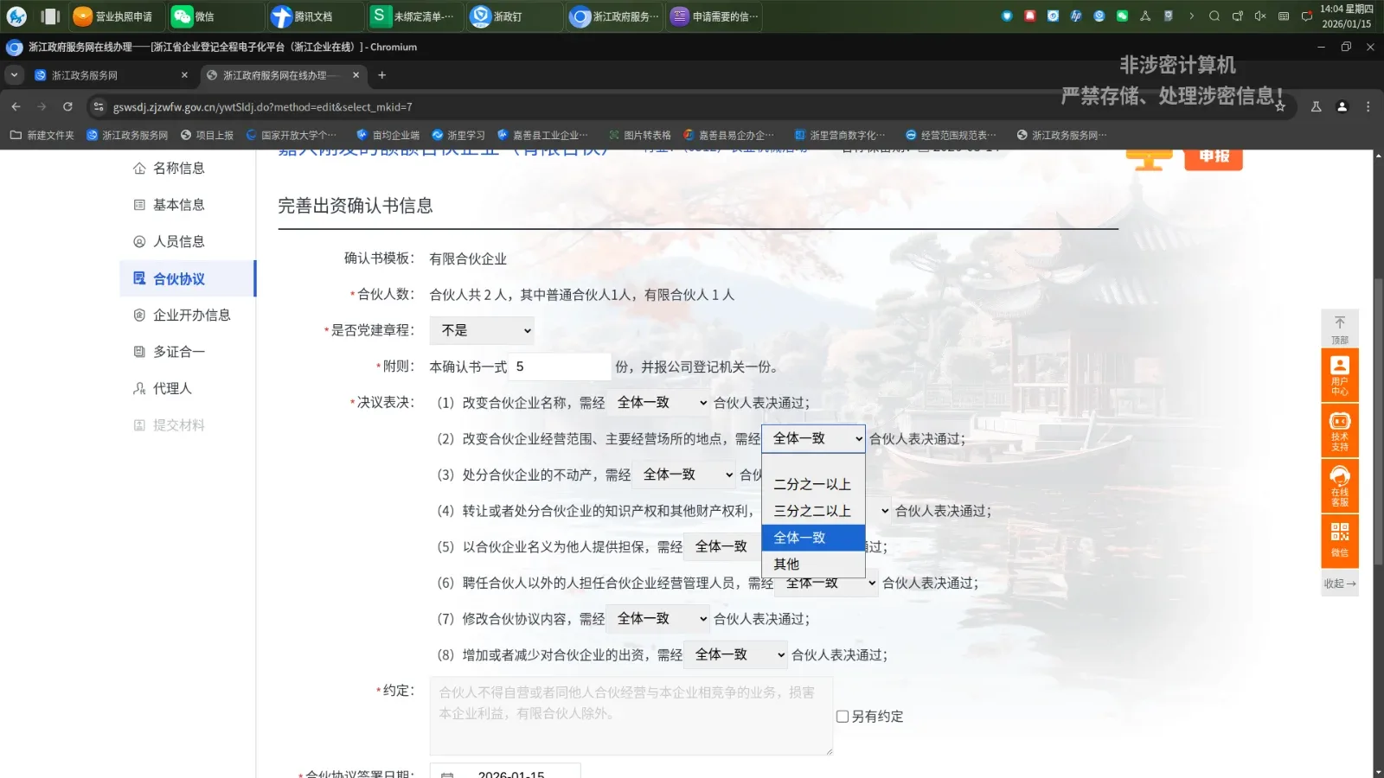Viewport: 1384px width, 778px height.
Task: Click the 附则 copies count input field
Action: pos(561,367)
